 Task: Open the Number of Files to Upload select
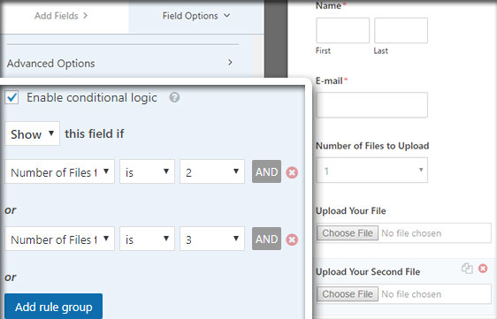(371, 171)
